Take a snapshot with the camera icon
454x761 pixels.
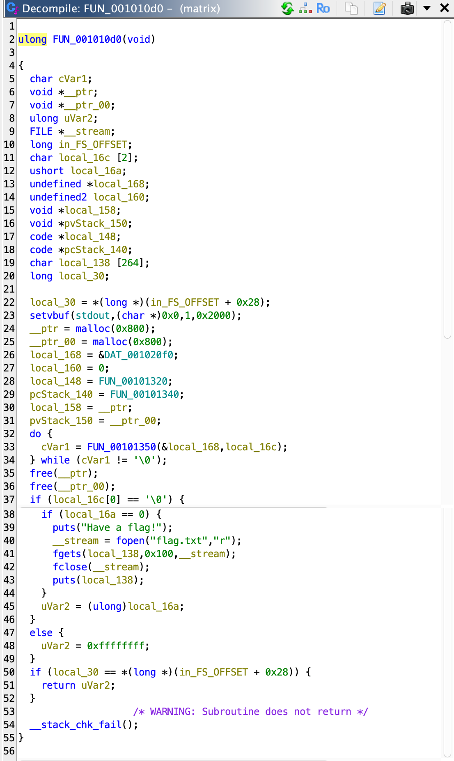coord(407,8)
